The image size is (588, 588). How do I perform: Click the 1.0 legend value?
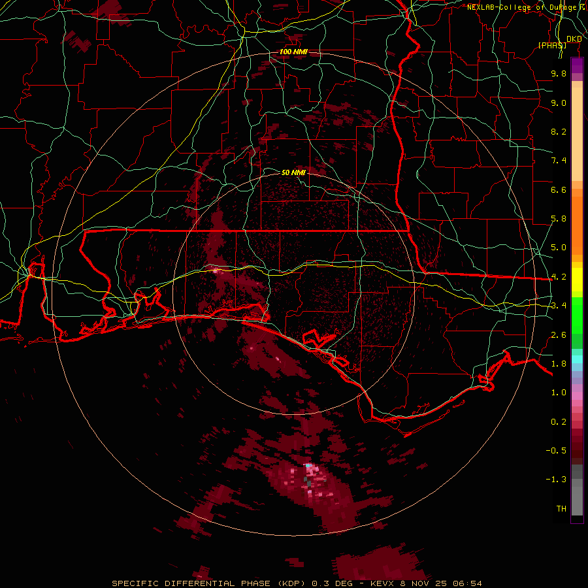coord(559,393)
